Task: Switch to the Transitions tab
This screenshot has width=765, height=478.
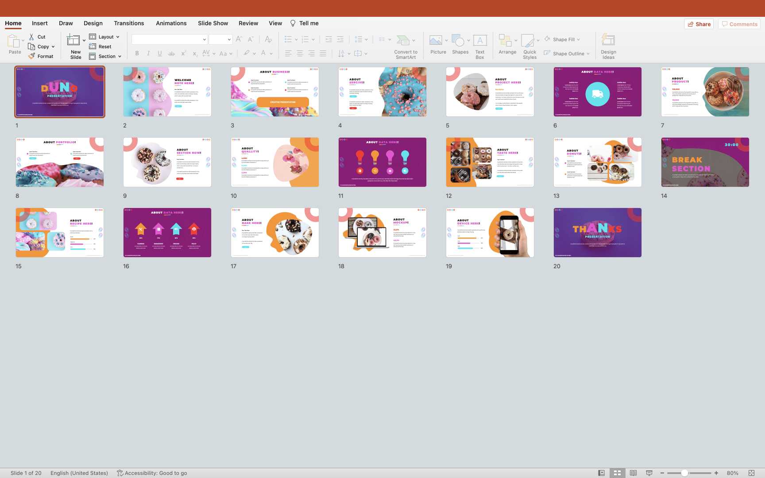Action: [128, 23]
